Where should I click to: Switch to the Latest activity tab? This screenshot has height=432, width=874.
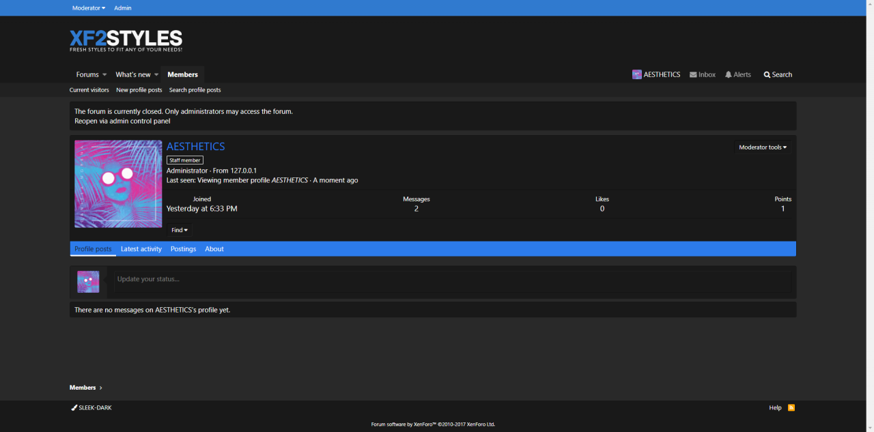(x=141, y=249)
